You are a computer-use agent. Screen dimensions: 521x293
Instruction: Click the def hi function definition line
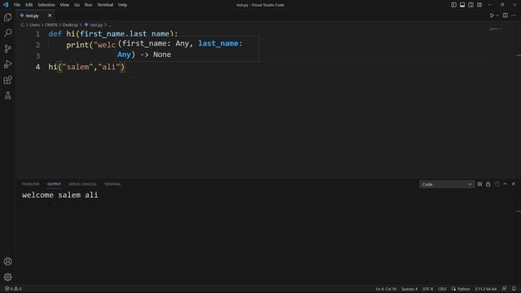(113, 34)
